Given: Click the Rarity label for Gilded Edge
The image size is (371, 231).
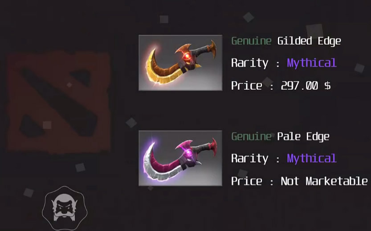Looking at the screenshot, I should (250, 63).
